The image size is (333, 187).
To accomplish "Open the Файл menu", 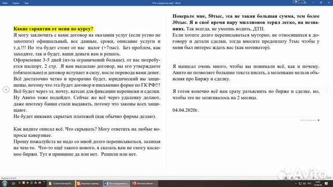I will pos(5,3).
